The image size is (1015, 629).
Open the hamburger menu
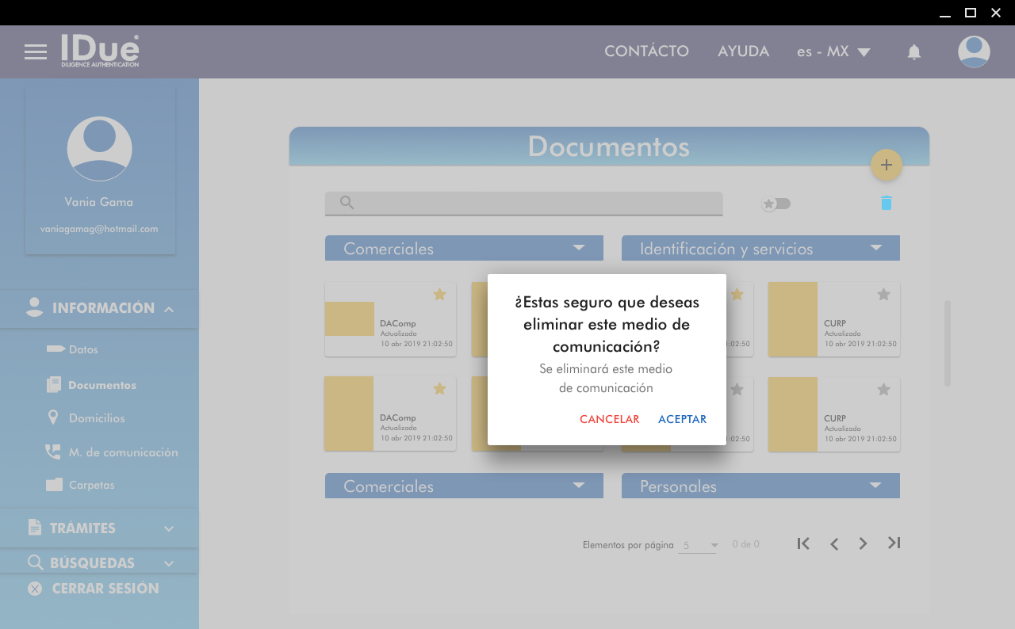click(x=36, y=52)
